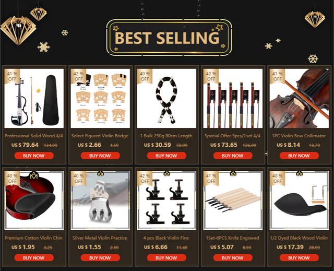Buy the Silver Metal Violin Practice mute

click(100, 258)
